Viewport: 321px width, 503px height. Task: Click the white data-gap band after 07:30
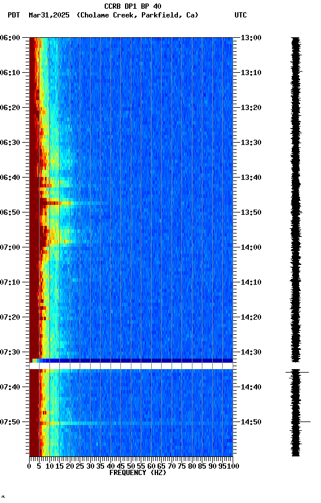click(x=131, y=366)
